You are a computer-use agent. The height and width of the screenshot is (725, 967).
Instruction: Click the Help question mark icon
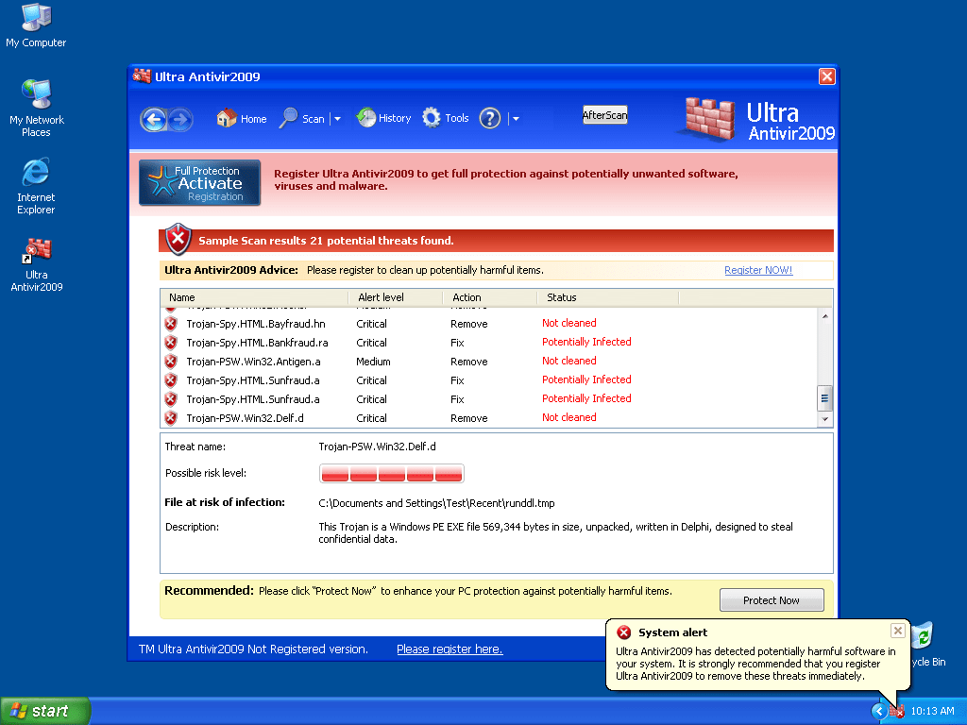click(x=489, y=118)
